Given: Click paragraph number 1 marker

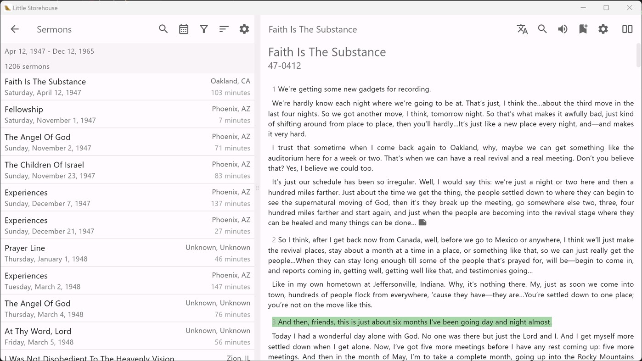Looking at the screenshot, I should (x=274, y=89).
